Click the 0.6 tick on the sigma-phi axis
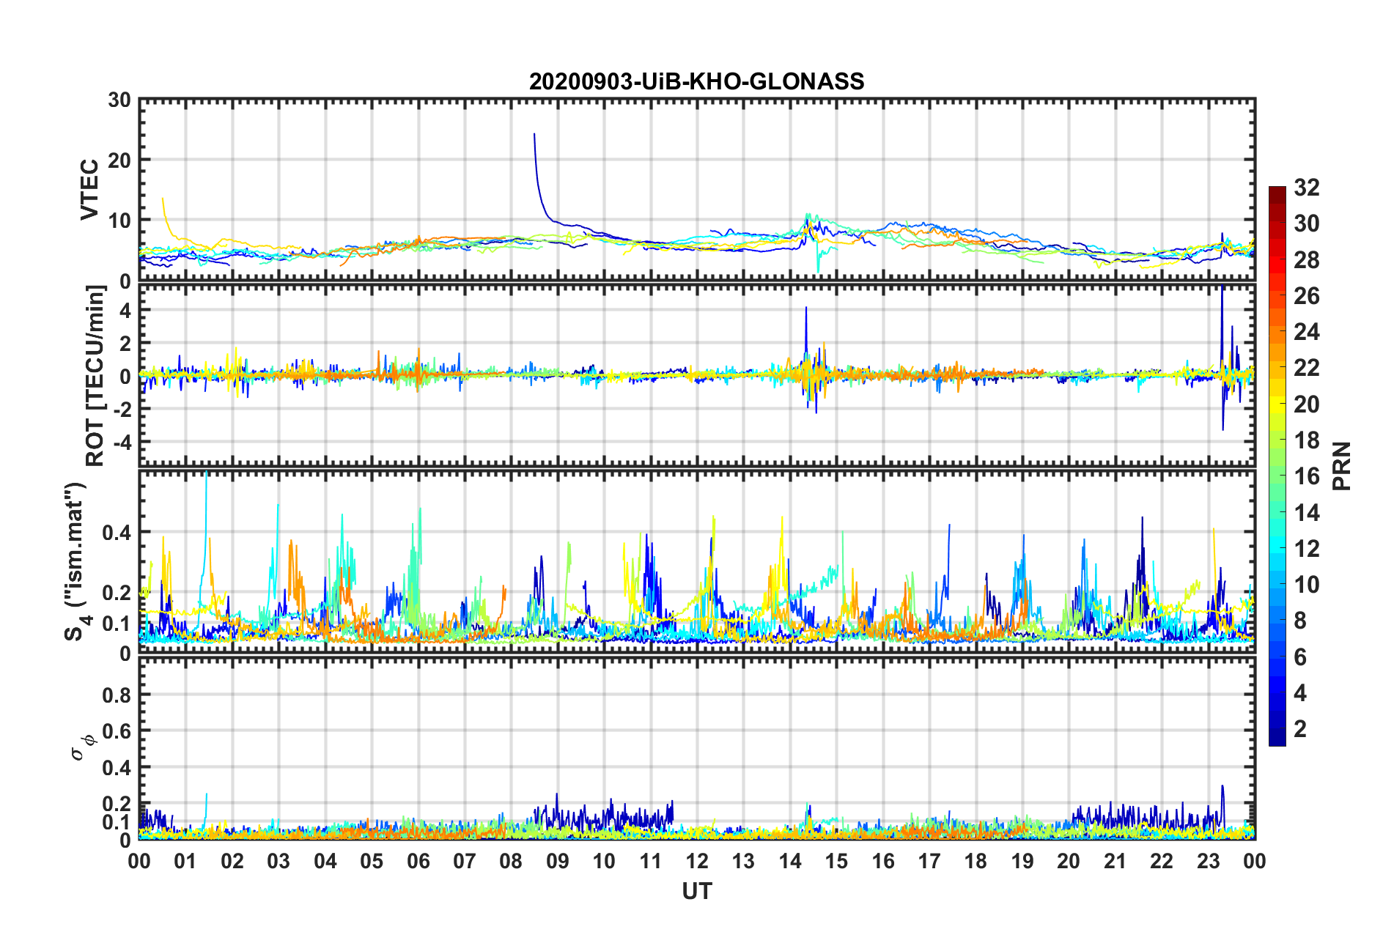The image size is (1394, 932). tap(117, 731)
